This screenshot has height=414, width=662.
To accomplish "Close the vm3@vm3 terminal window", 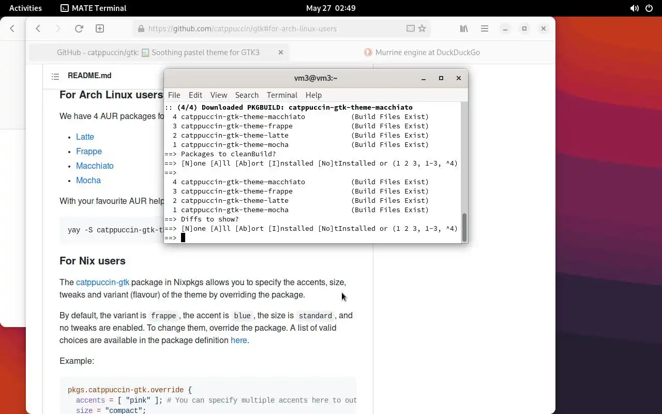I will tap(458, 78).
